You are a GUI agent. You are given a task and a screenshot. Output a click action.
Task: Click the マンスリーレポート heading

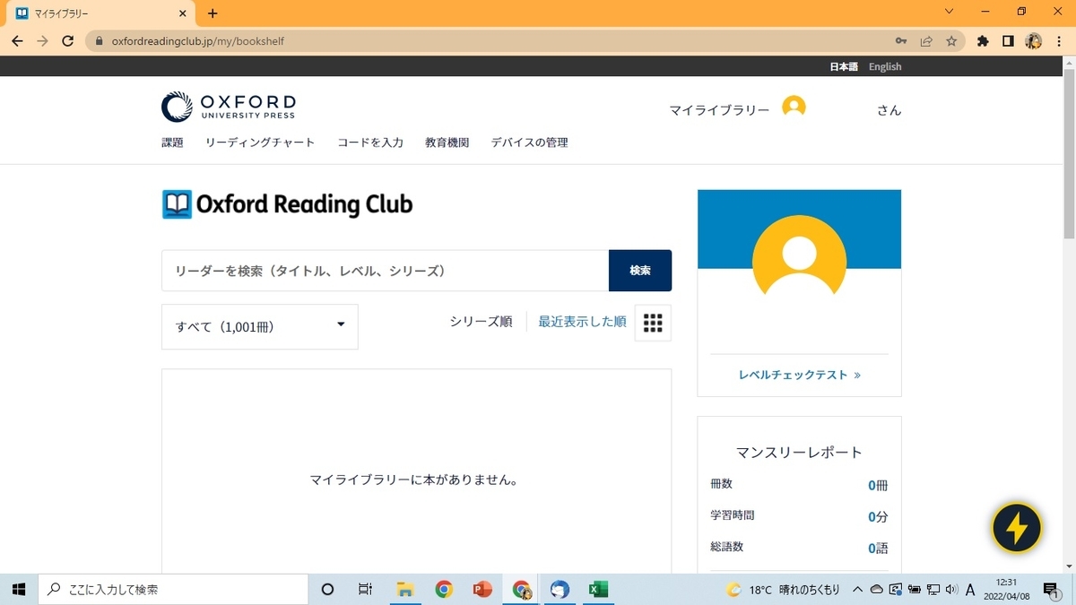(x=799, y=453)
